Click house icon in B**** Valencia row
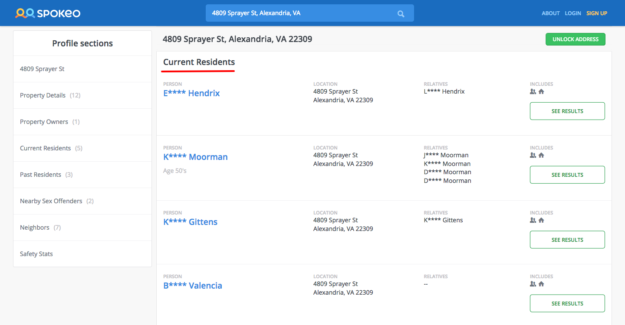Screen dimensions: 625x325 click(x=541, y=284)
